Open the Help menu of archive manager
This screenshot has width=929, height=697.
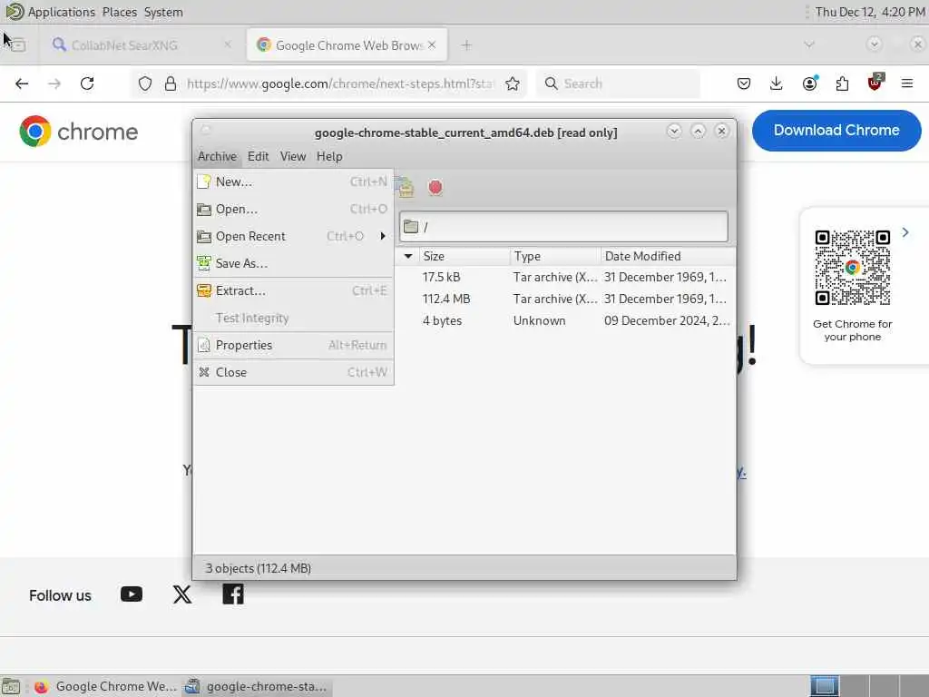(329, 156)
